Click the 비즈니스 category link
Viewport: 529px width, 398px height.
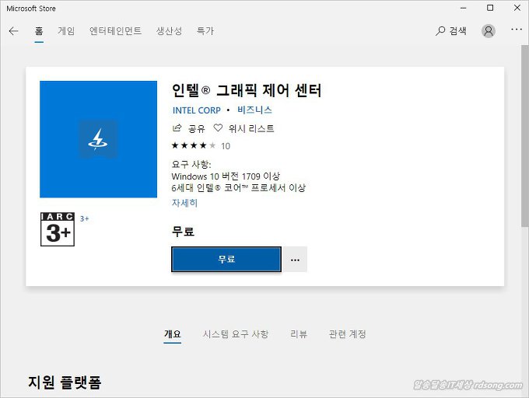point(254,110)
